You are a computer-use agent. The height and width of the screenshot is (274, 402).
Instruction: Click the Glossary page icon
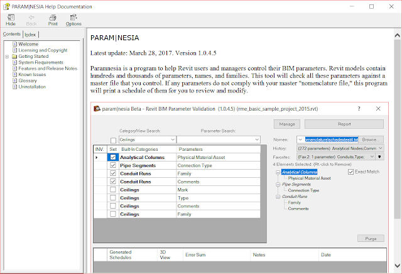pyautogui.click(x=15, y=80)
